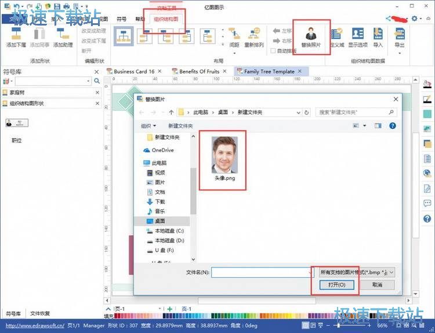Open the 页-1 page selector dropdown

pos(160,309)
